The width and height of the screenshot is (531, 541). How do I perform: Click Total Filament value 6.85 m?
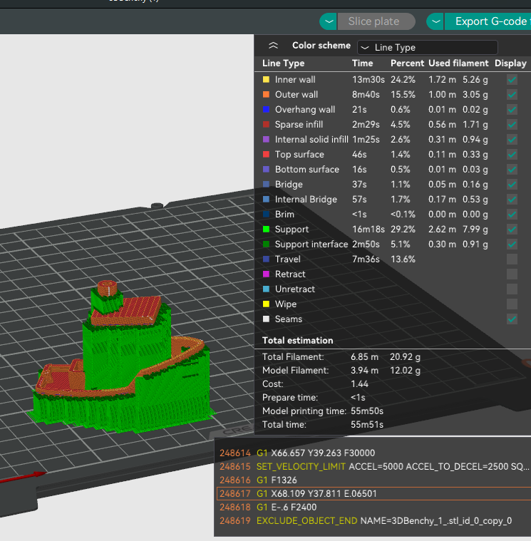click(x=364, y=357)
